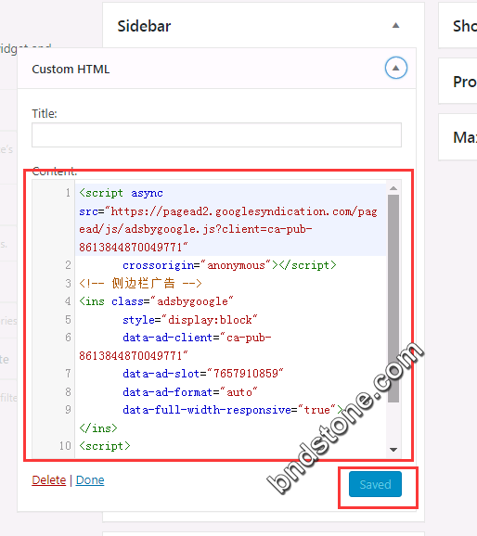Click the Sidebar heading text

[x=144, y=26]
